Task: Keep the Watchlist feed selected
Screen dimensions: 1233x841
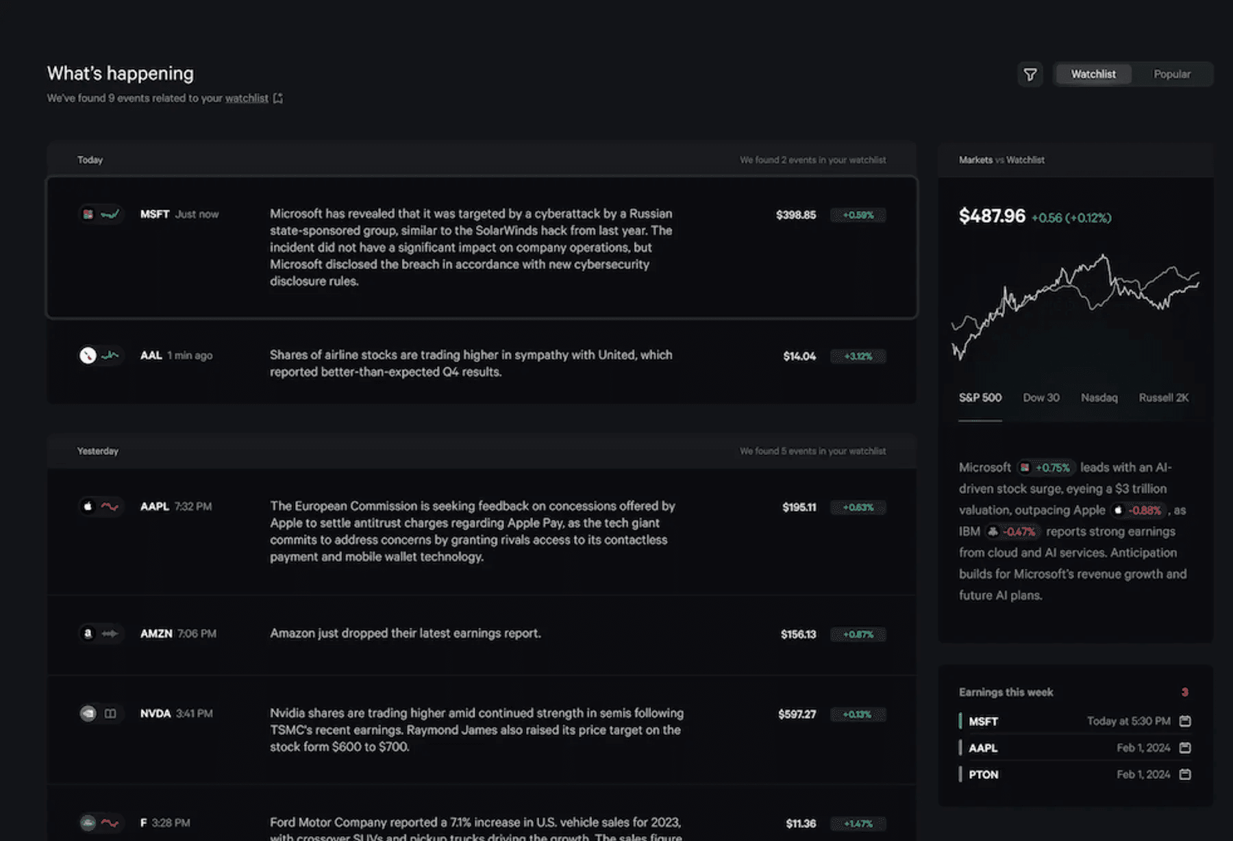Action: 1093,74
